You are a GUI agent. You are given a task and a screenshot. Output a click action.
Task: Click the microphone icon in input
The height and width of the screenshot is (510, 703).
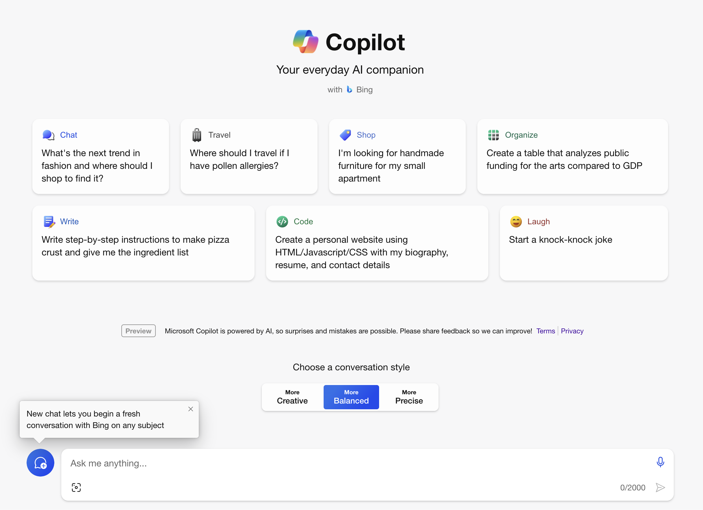661,463
